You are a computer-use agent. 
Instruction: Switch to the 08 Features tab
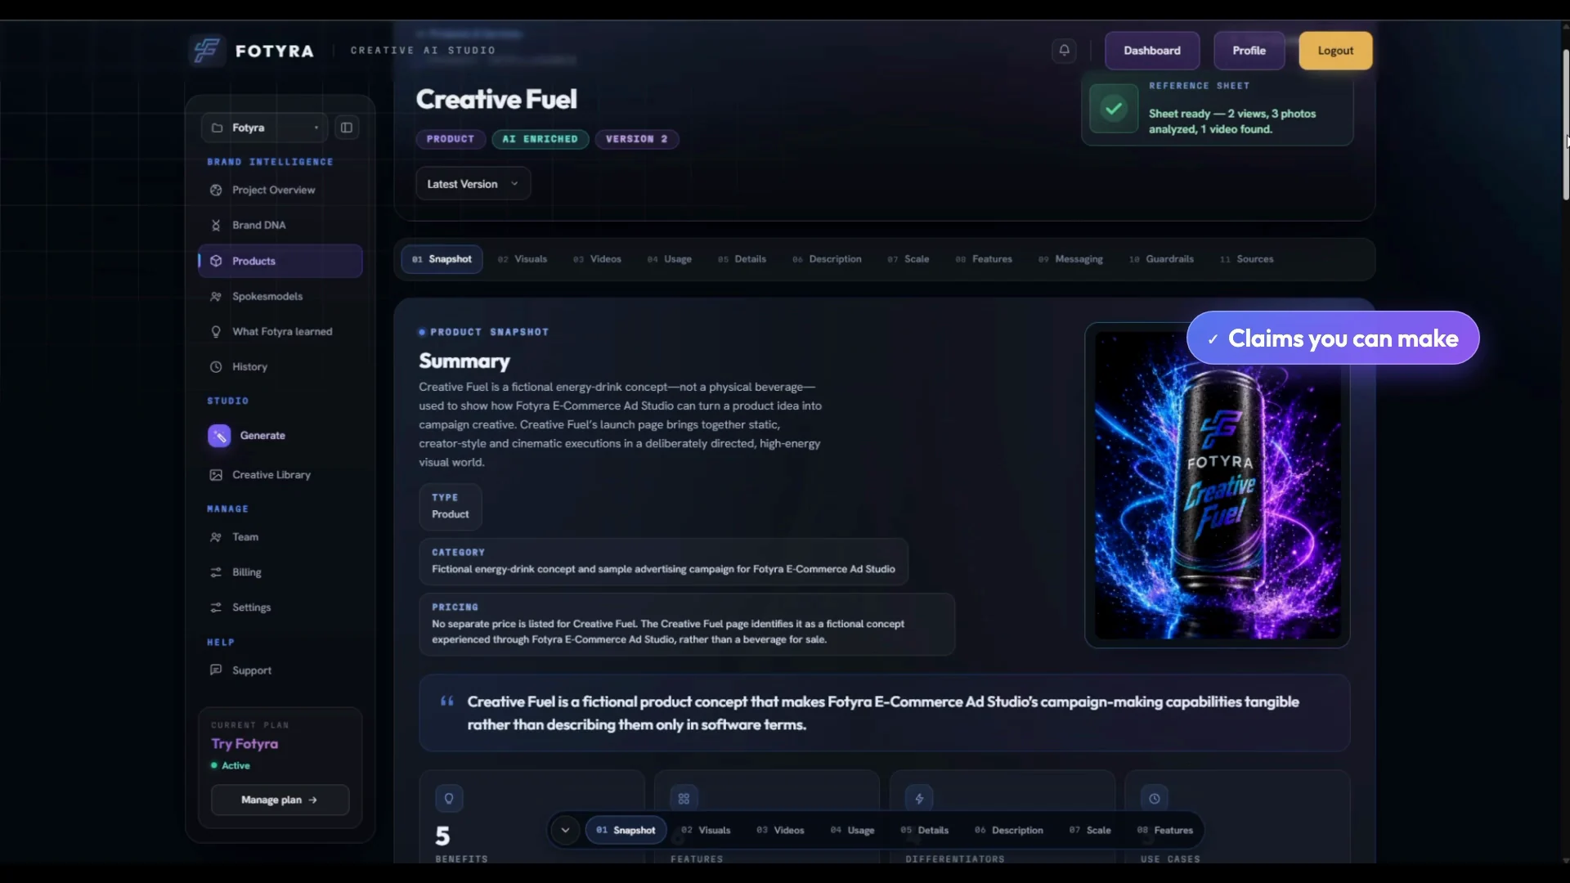pos(984,259)
